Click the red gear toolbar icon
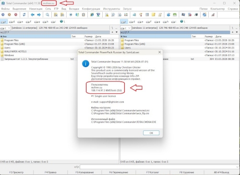This screenshot has width=240, height=175. coord(16,15)
